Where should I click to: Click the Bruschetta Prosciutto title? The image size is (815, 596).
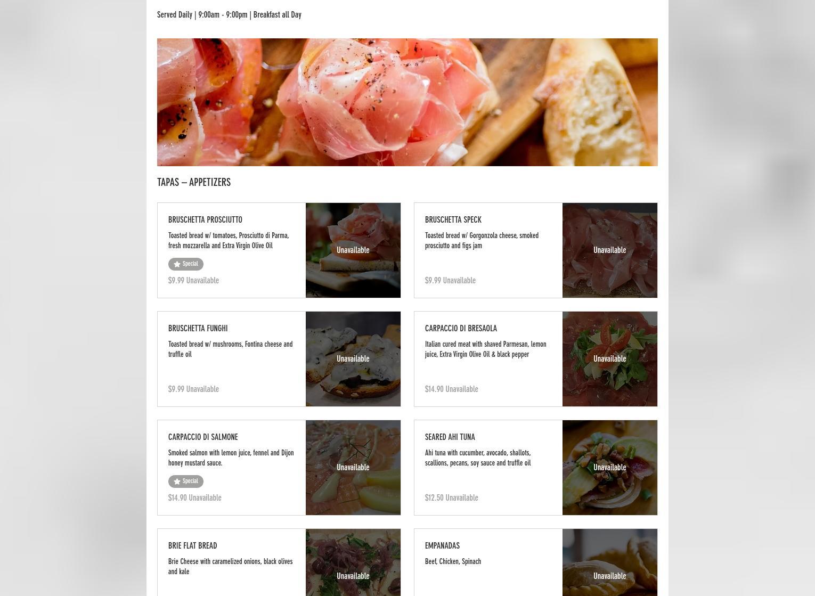coord(205,220)
